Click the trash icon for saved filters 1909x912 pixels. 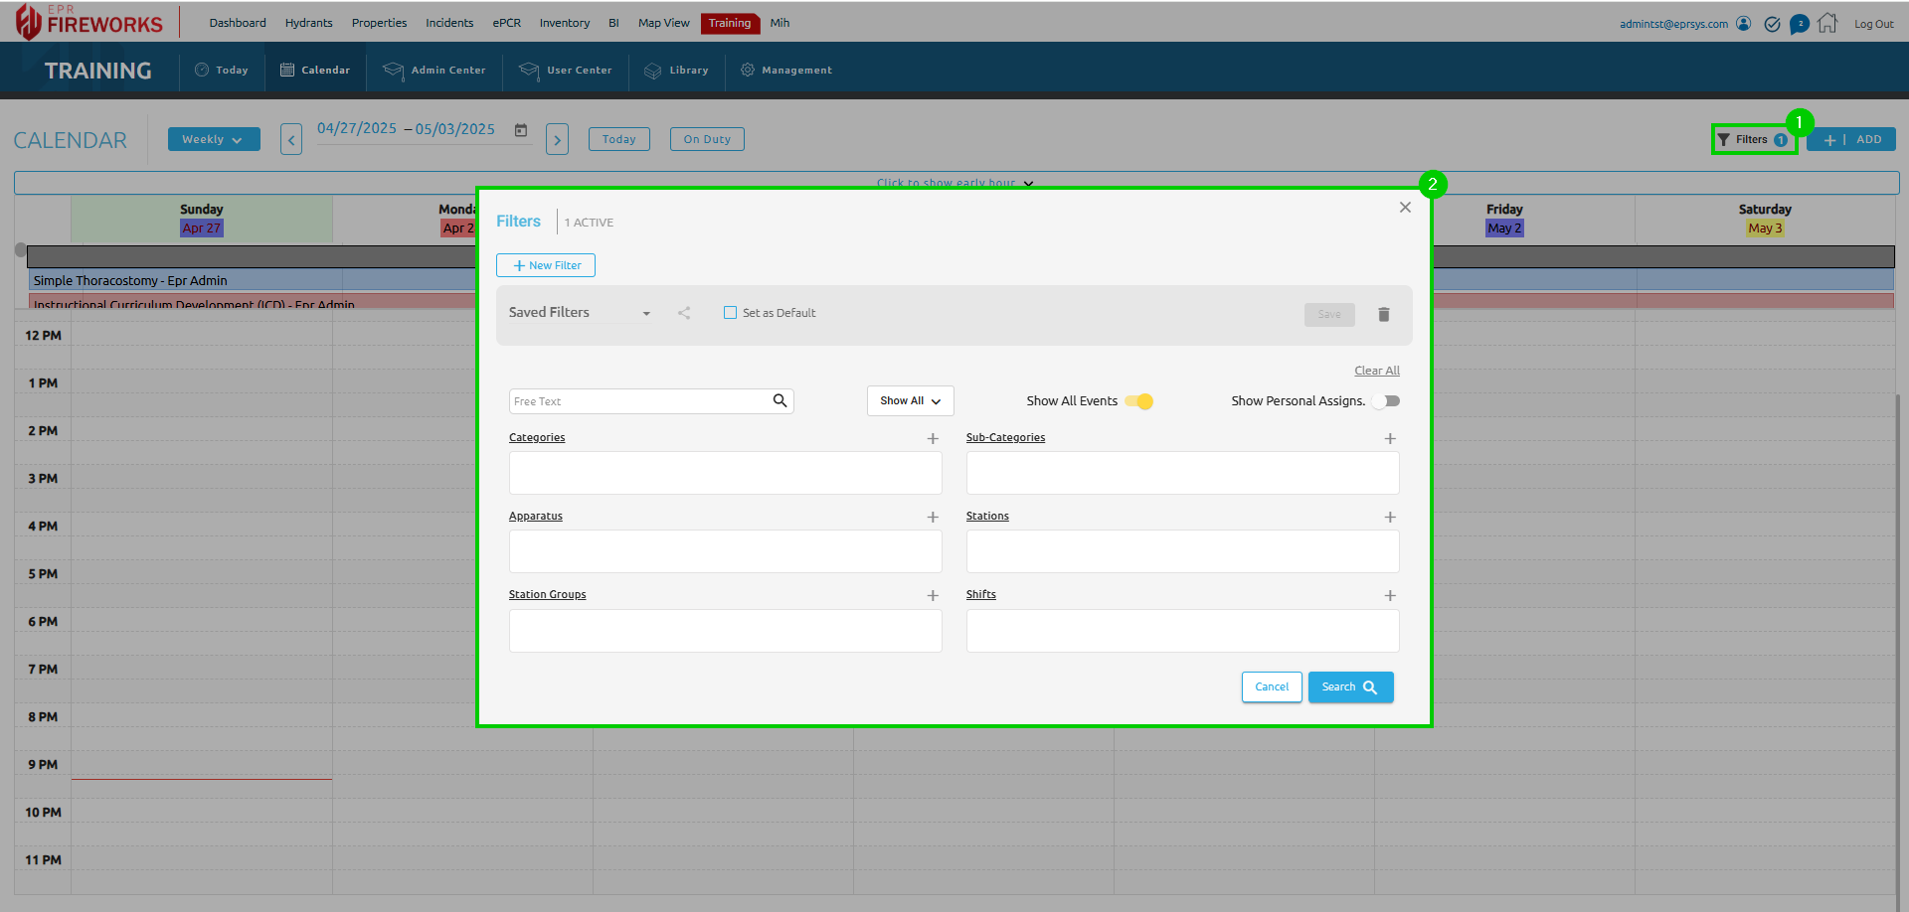[x=1383, y=314]
